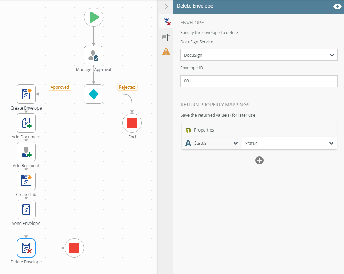This screenshot has height=274, width=344.
Task: Select the Add Document step icon
Action: tap(26, 123)
